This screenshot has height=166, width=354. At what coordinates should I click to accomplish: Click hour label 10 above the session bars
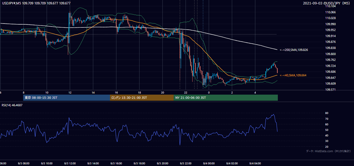(x=47, y=93)
